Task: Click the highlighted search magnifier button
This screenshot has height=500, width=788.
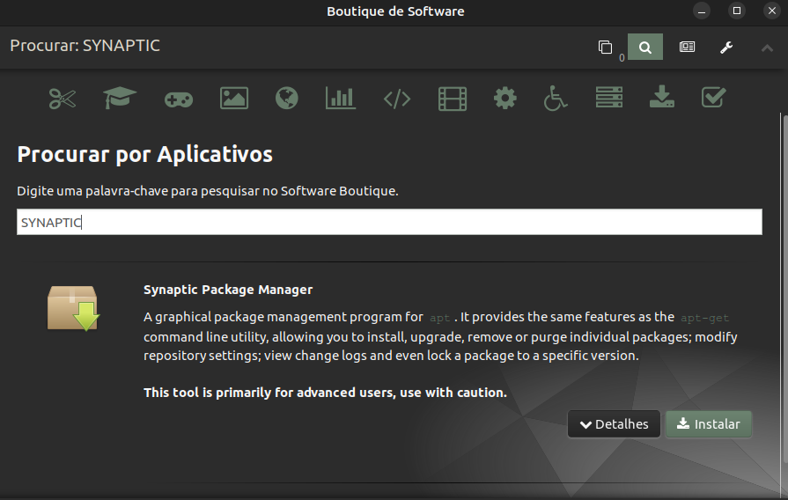Action: tap(645, 47)
